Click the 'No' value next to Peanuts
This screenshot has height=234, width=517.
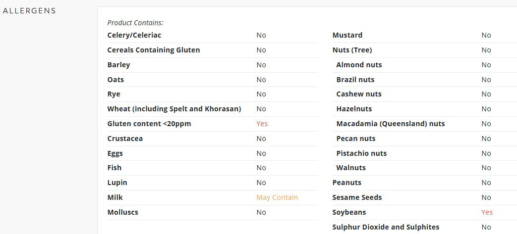[x=486, y=183]
